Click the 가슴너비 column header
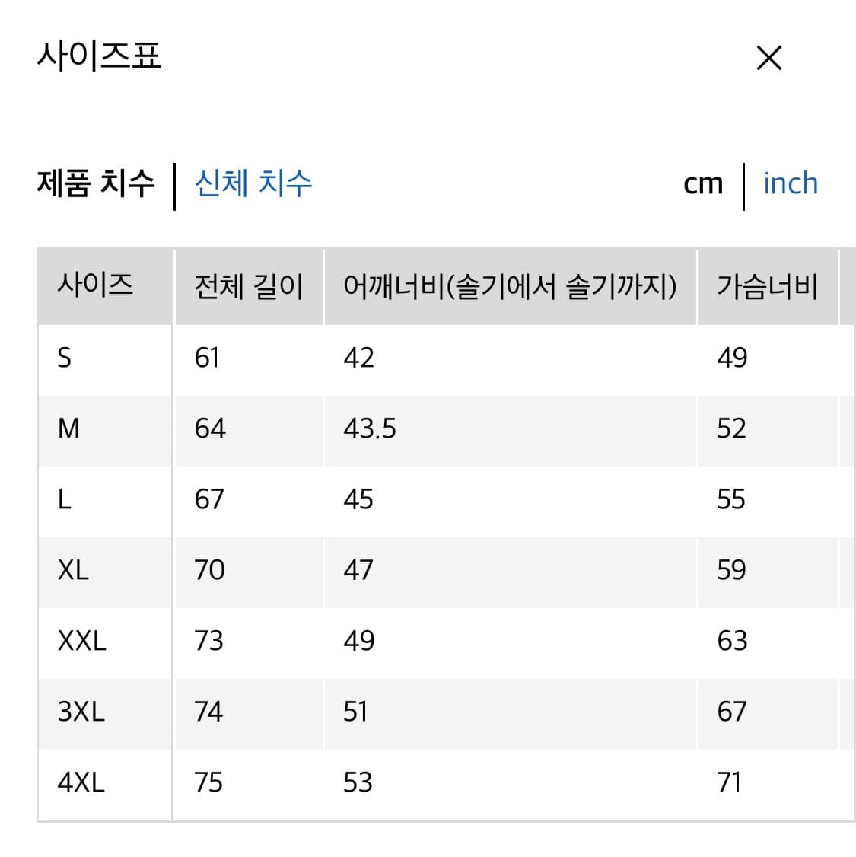This screenshot has height=857, width=856. point(766,287)
